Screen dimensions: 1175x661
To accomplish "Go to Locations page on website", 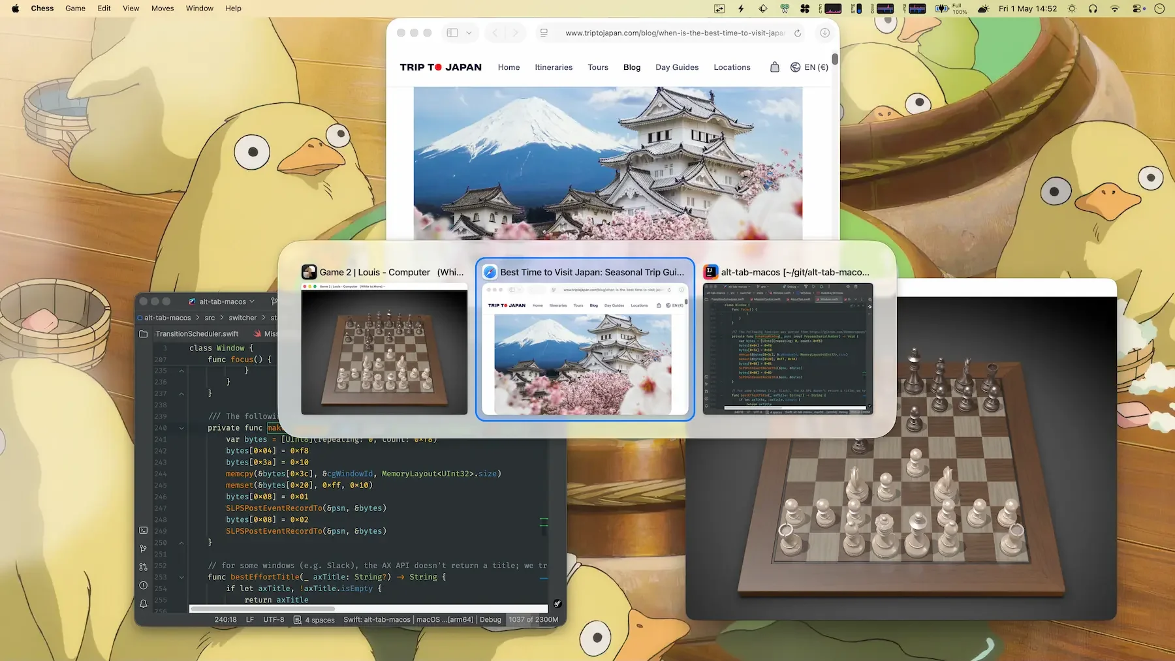I will click(732, 67).
